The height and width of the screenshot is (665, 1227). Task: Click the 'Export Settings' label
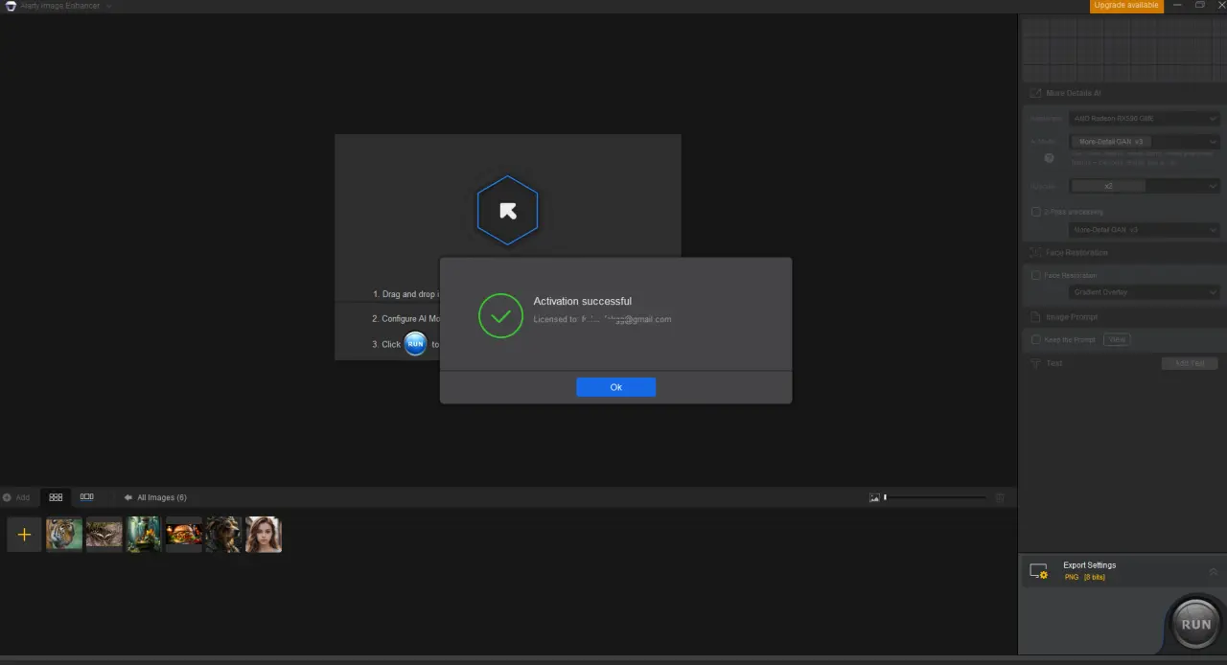(x=1090, y=565)
